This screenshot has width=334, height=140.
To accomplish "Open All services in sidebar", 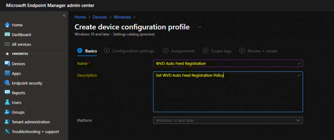I will click(x=21, y=44).
